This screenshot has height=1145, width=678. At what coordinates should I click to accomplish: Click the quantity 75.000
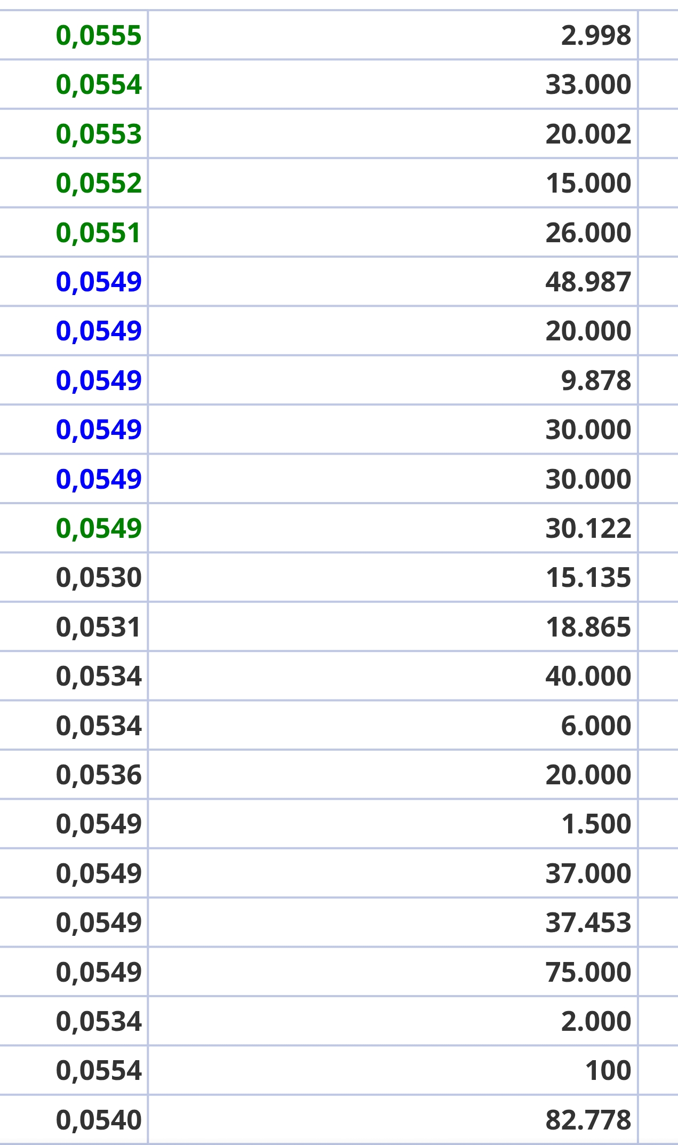(588, 972)
